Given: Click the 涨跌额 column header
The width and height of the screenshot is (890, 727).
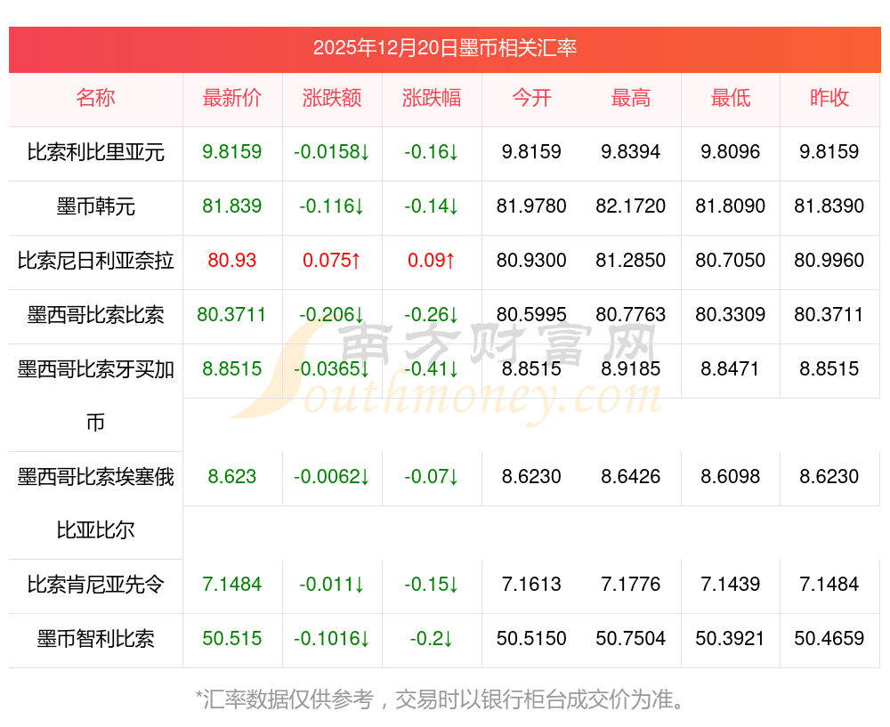Looking at the screenshot, I should 331,98.
